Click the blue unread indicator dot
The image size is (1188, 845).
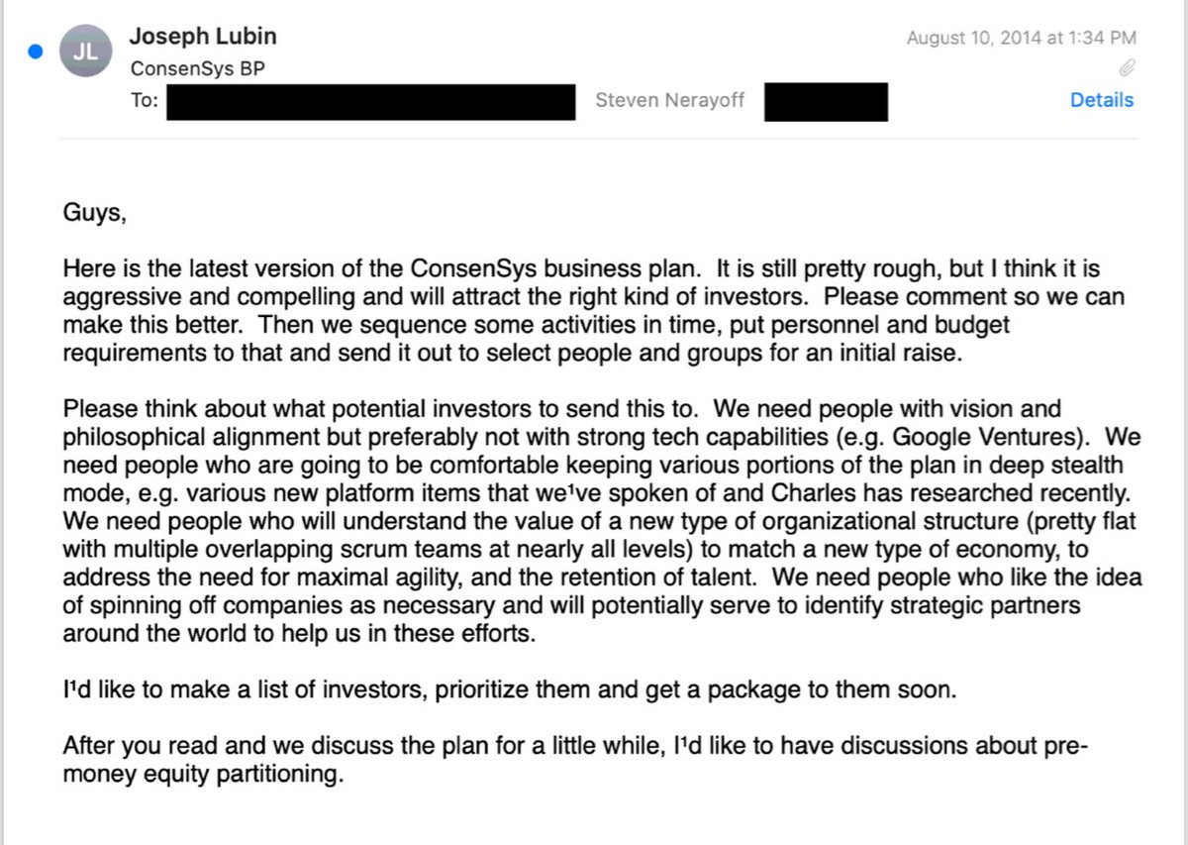[37, 53]
